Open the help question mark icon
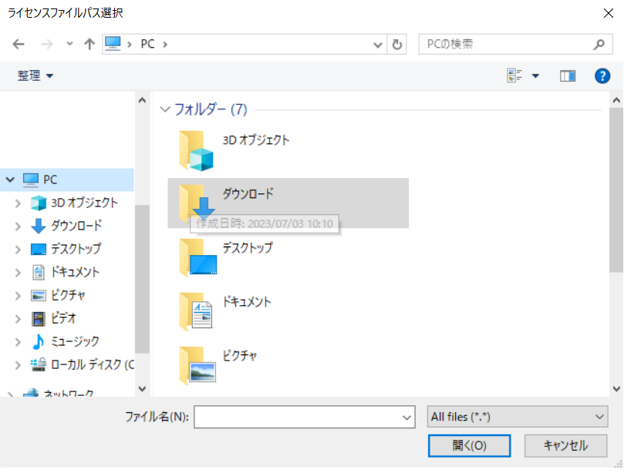 point(602,75)
